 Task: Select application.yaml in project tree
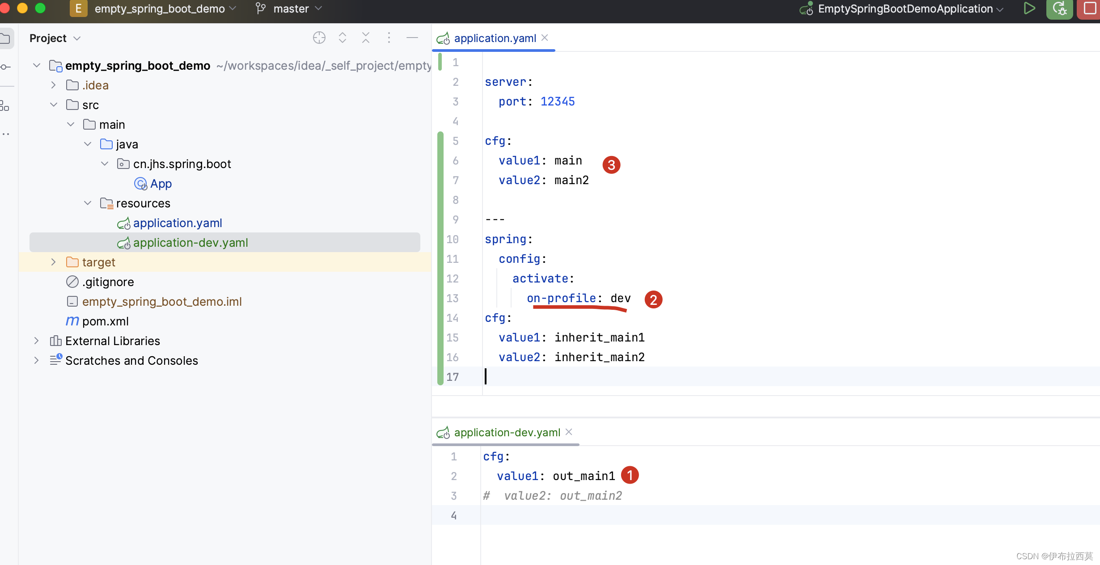pos(178,223)
